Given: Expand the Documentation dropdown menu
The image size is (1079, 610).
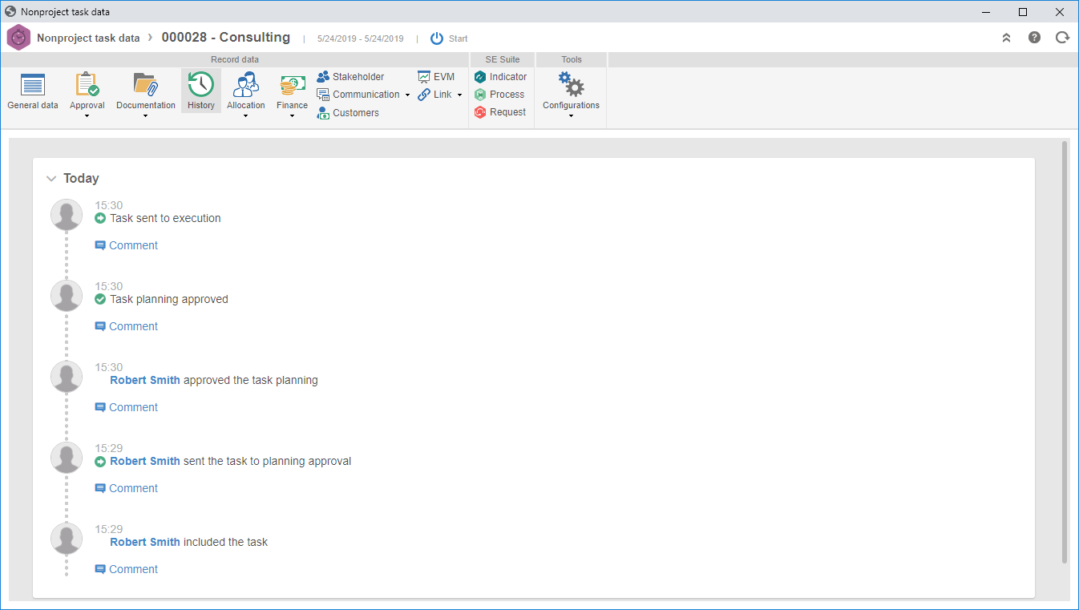Looking at the screenshot, I should pyautogui.click(x=145, y=116).
